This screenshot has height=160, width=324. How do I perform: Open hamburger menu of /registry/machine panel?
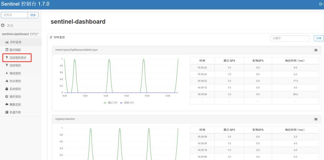point(316,119)
